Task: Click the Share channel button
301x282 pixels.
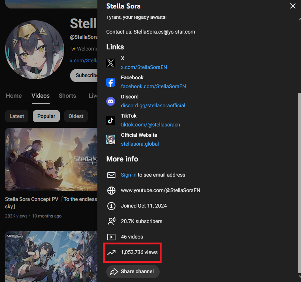Action: [133, 272]
